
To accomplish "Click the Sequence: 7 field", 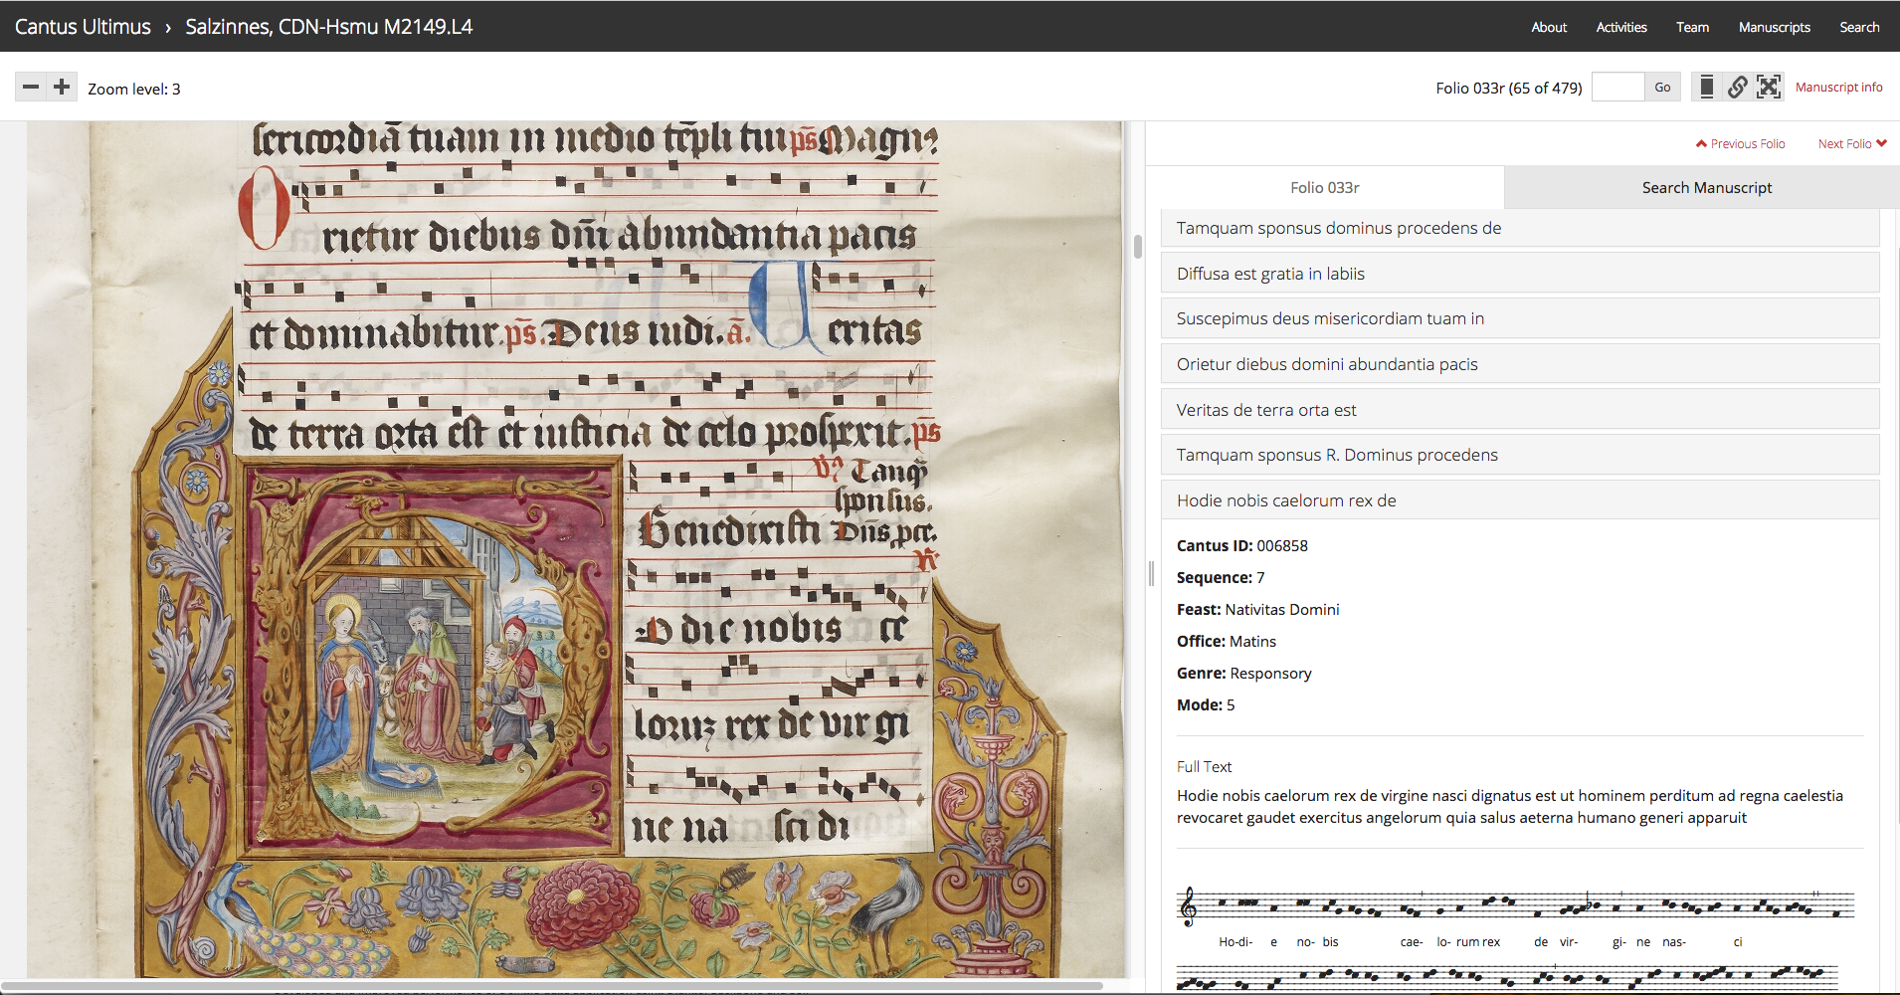I will point(1221,577).
